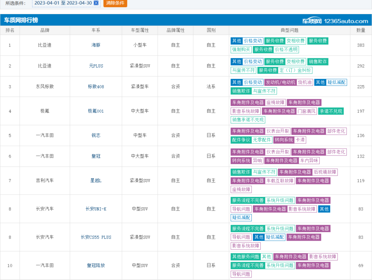Open the 锐志 car series link
Viewport: 372px width, 280px height.
tap(96, 136)
